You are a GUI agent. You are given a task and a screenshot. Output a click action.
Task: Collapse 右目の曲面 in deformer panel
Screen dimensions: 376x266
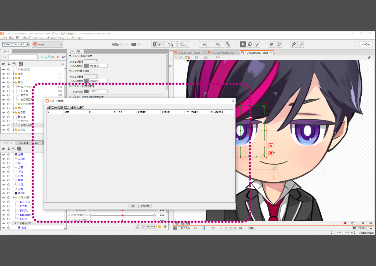(14, 198)
